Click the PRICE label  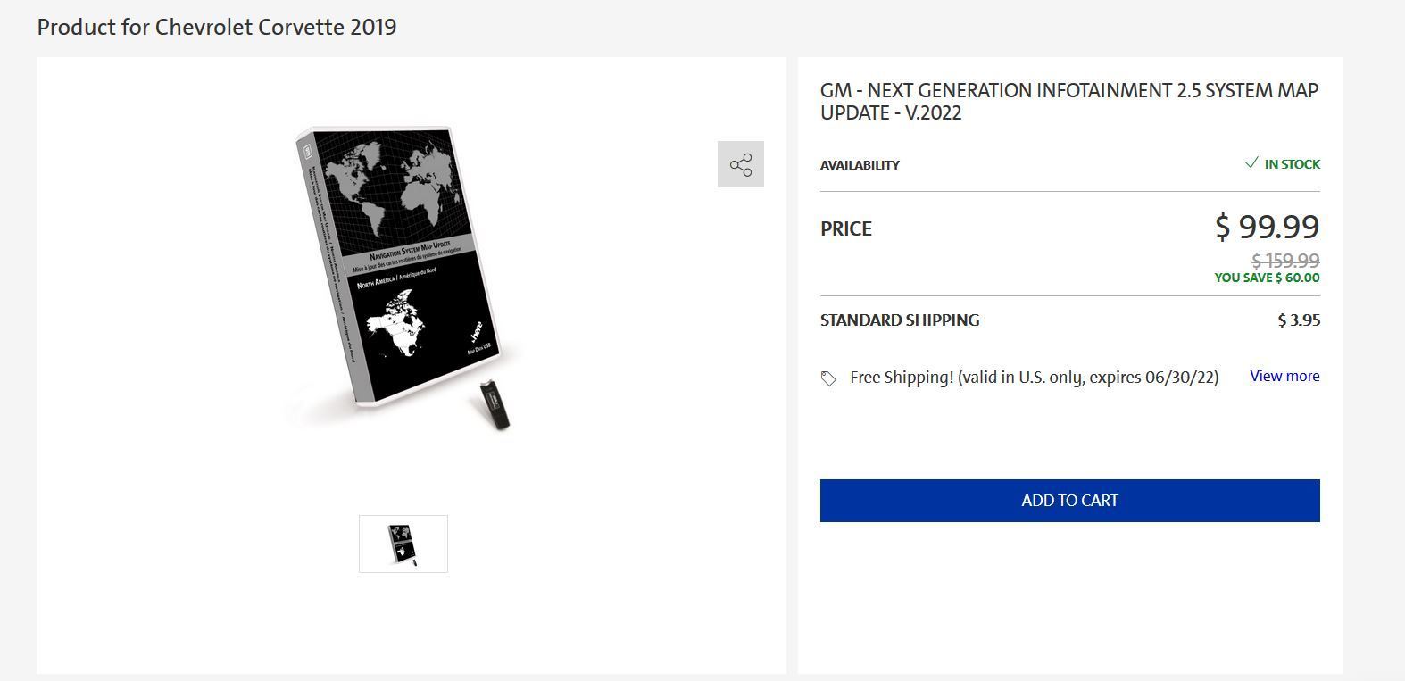coord(846,228)
